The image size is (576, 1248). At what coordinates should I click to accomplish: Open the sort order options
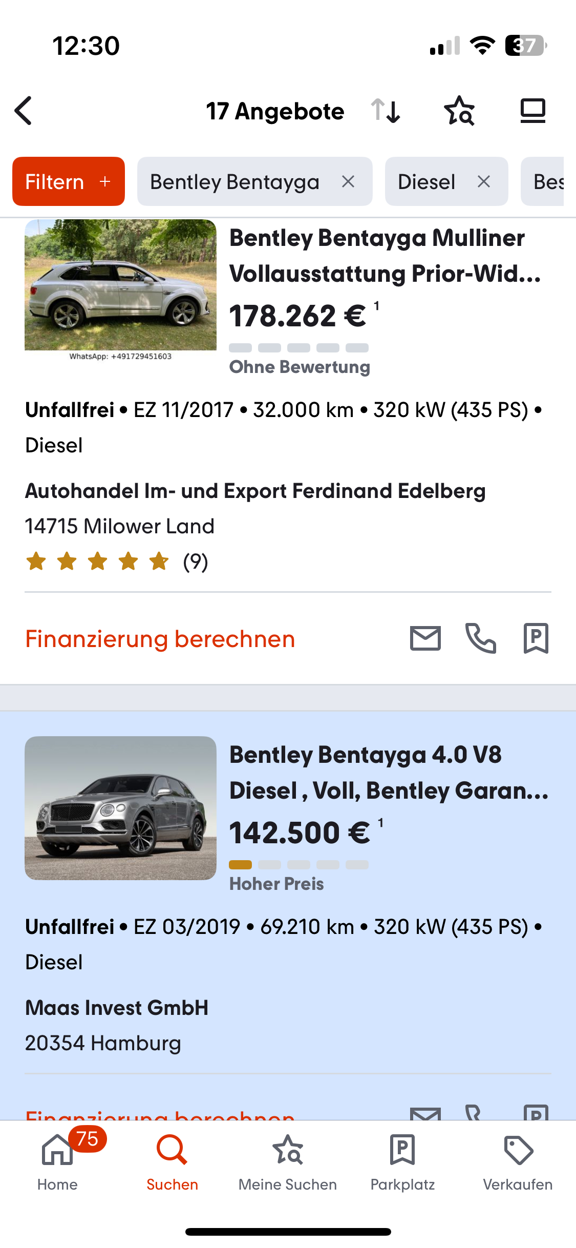[x=386, y=111]
